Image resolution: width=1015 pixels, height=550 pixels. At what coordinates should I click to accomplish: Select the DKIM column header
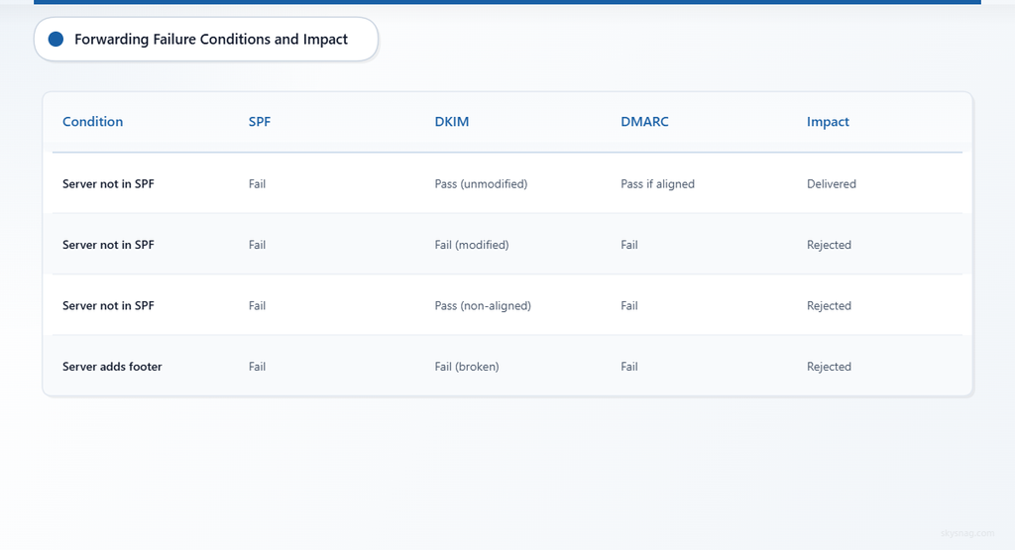click(452, 122)
